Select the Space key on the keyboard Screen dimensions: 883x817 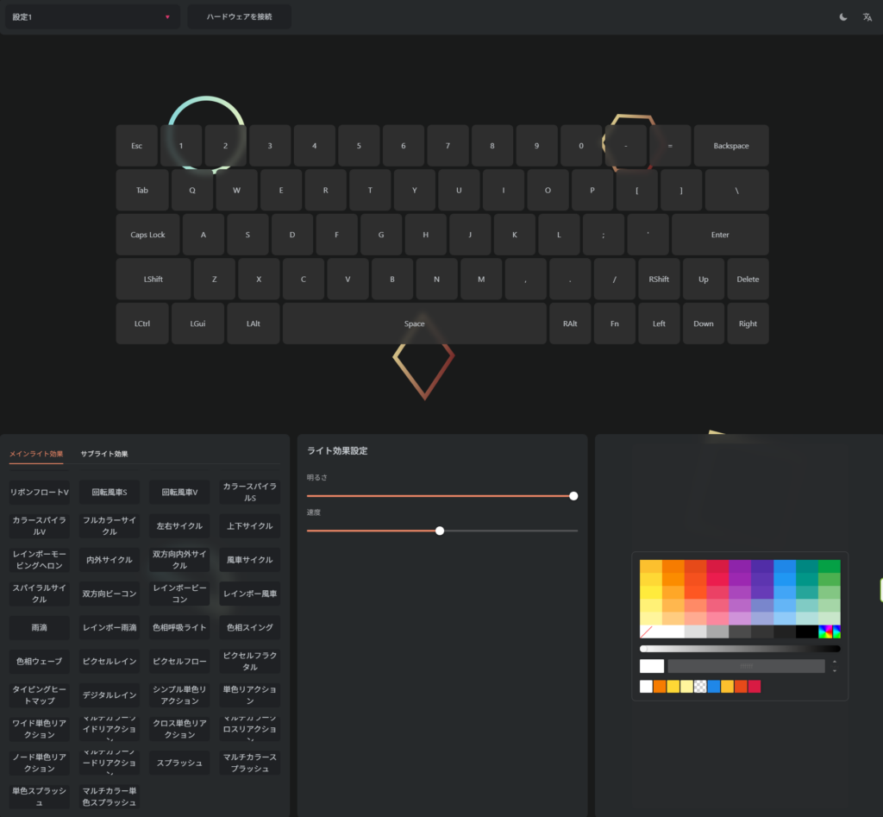(415, 324)
